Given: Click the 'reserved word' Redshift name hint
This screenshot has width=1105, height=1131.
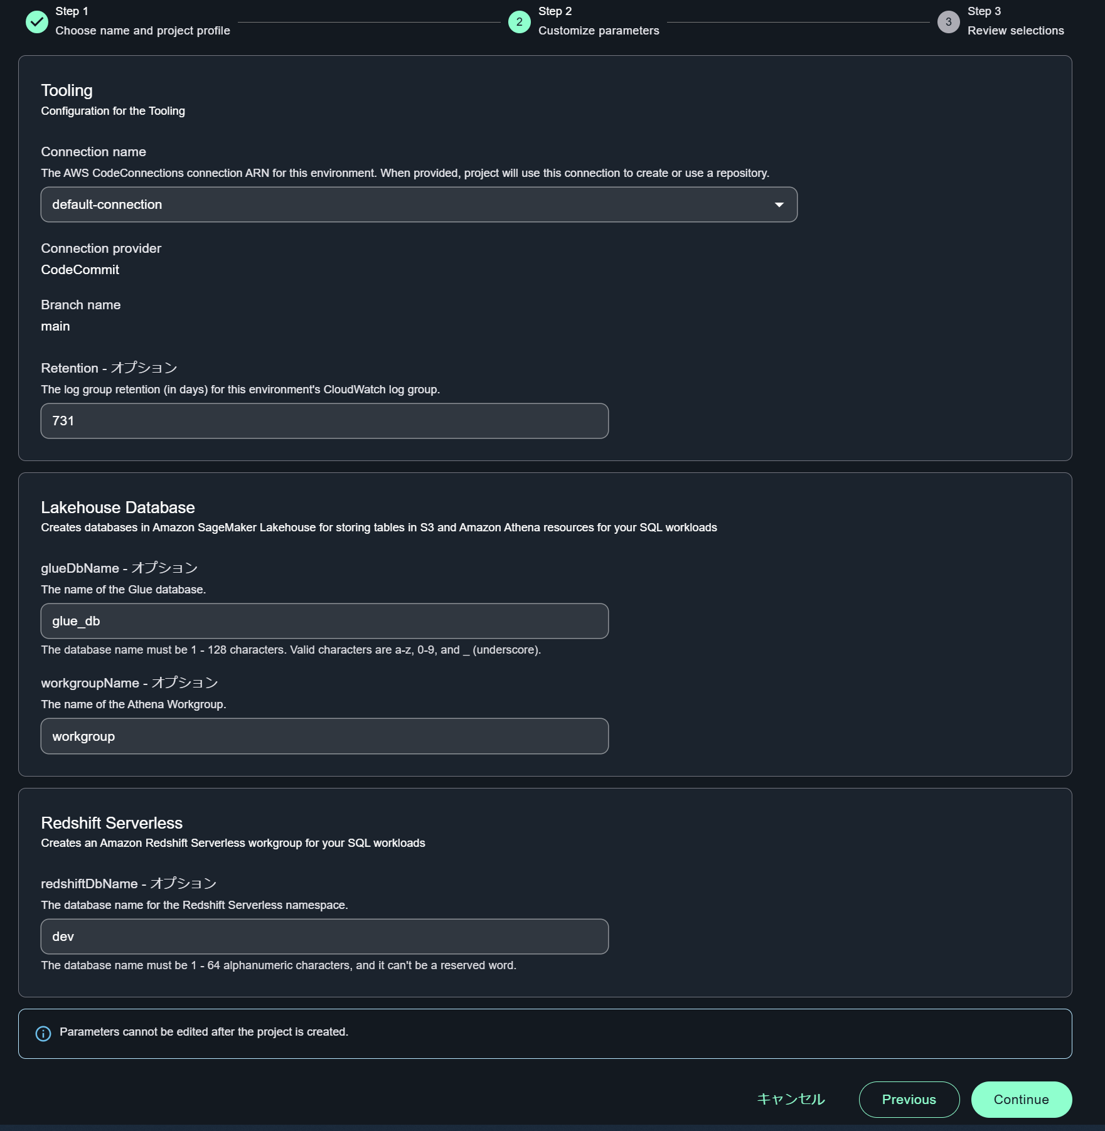Looking at the screenshot, I should 279,965.
